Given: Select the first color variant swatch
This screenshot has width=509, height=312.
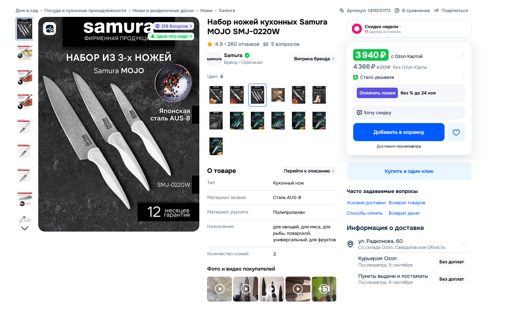Looking at the screenshot, I should coord(216,95).
